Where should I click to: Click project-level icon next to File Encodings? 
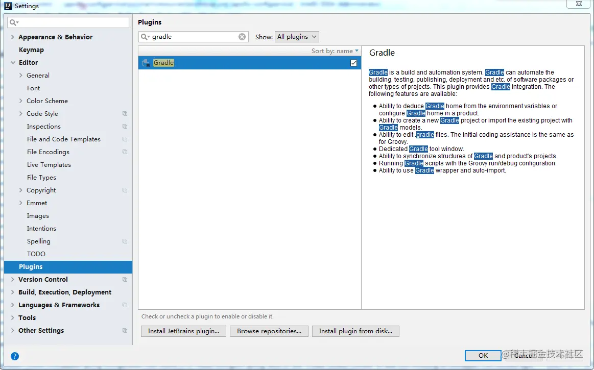tap(125, 152)
